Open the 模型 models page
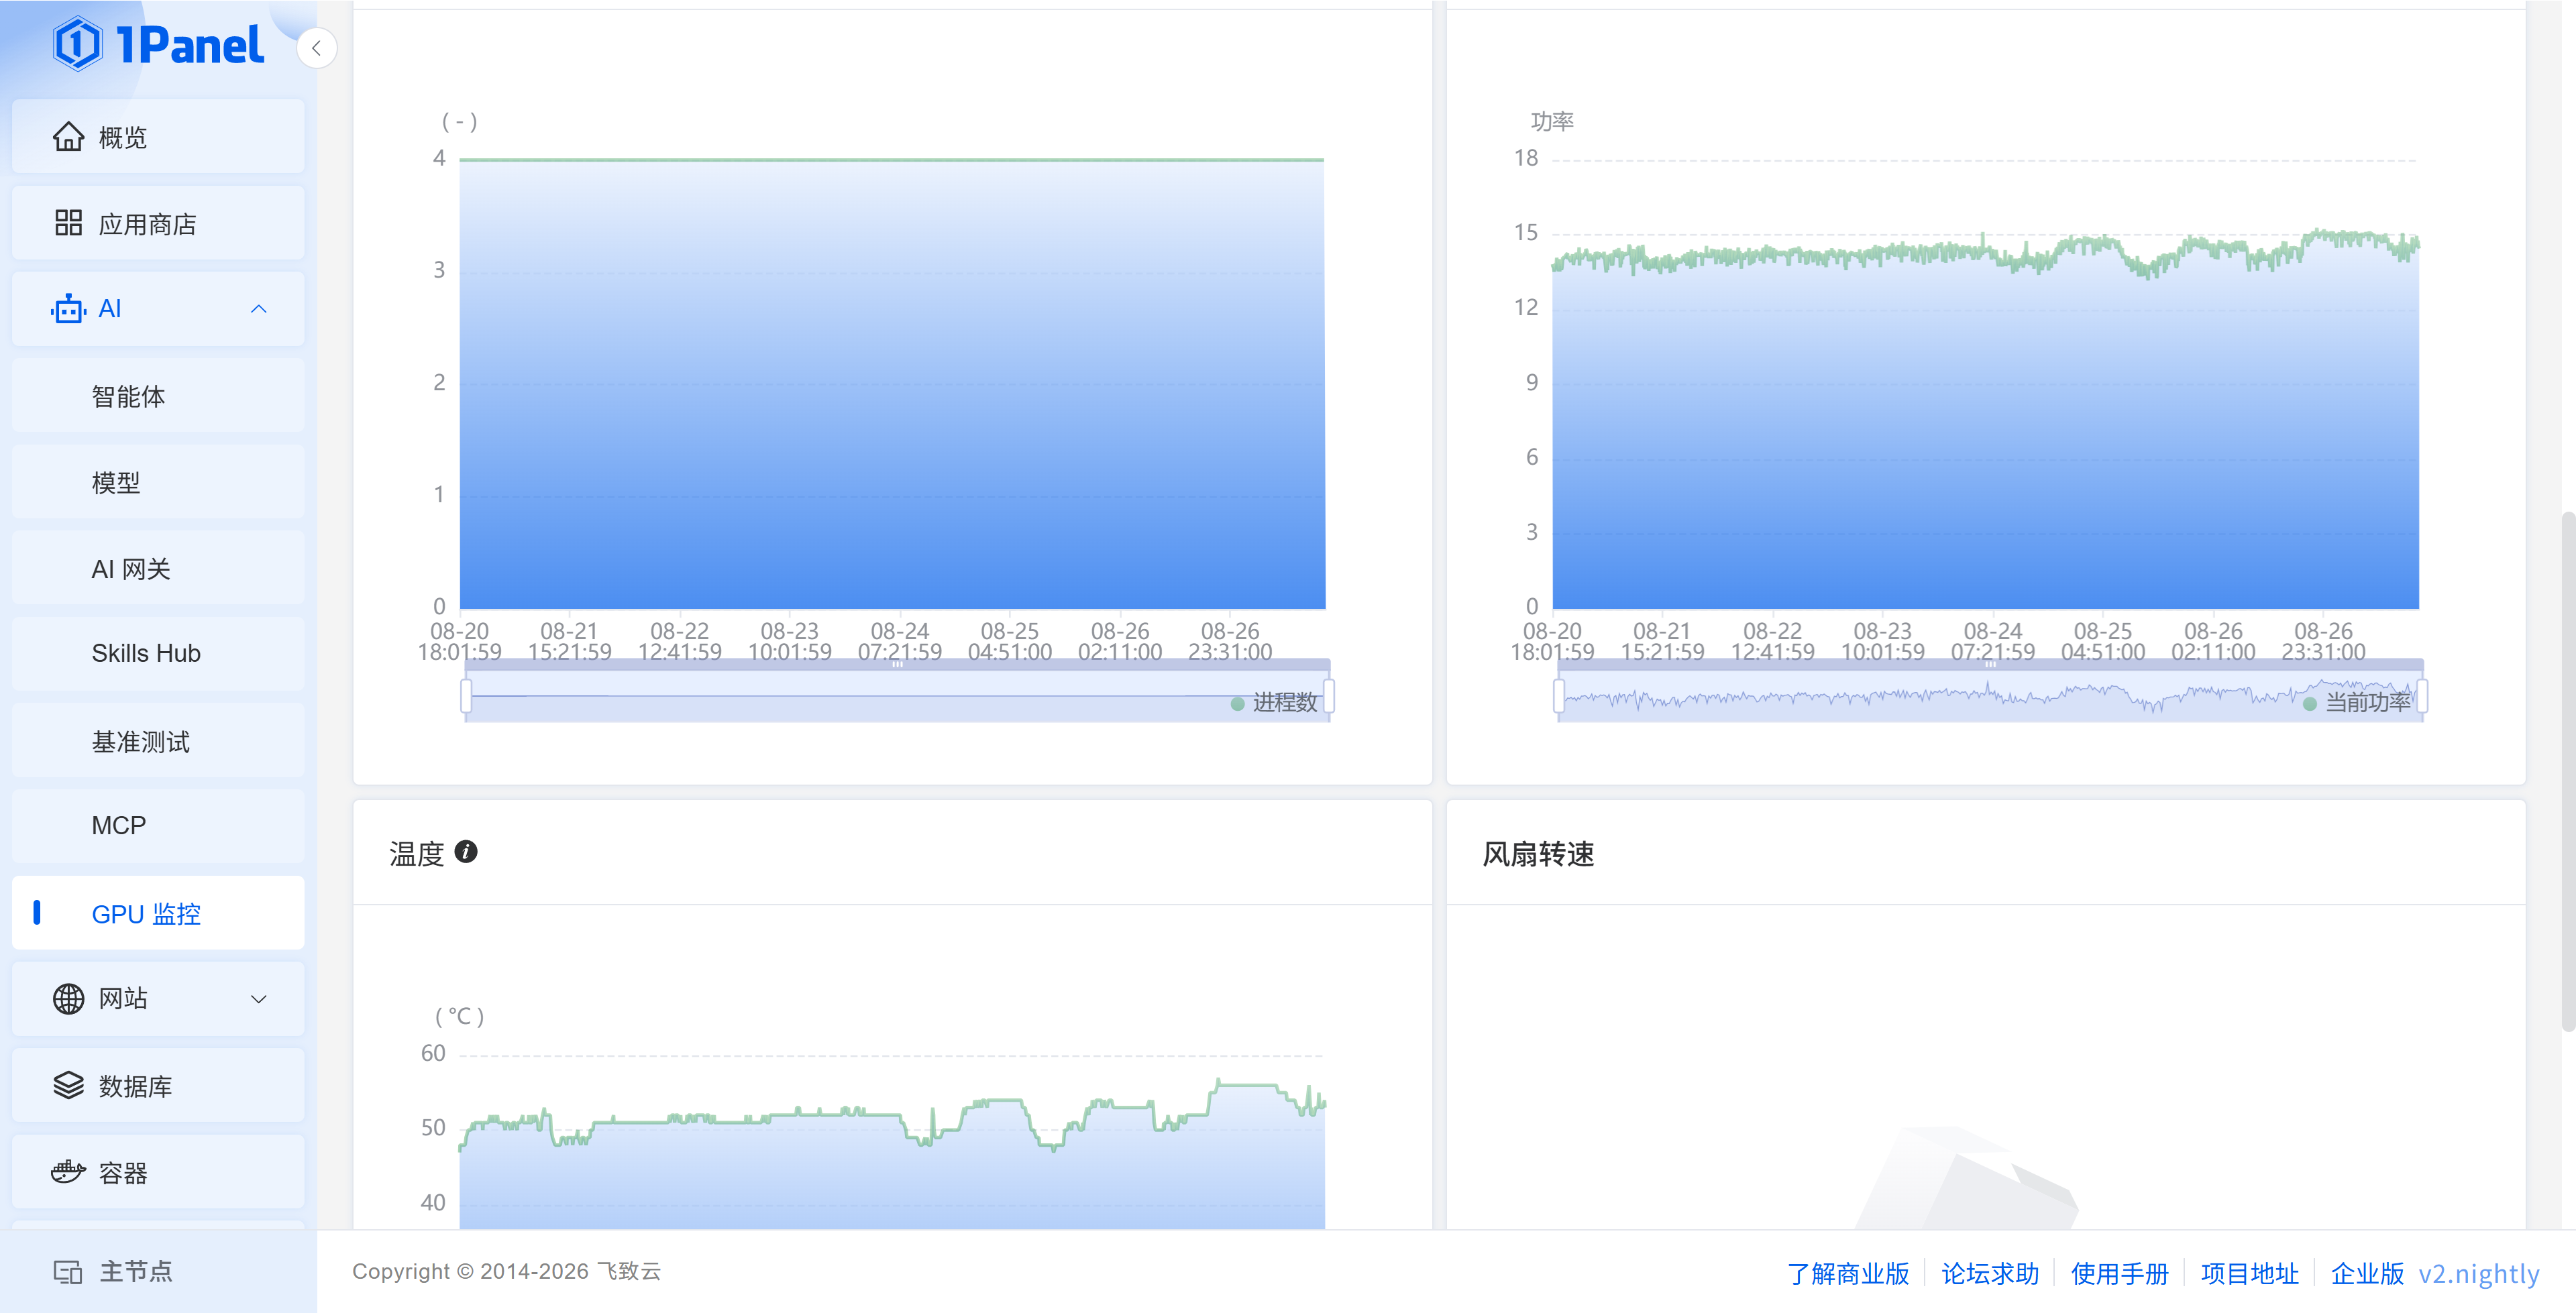 tap(158, 482)
